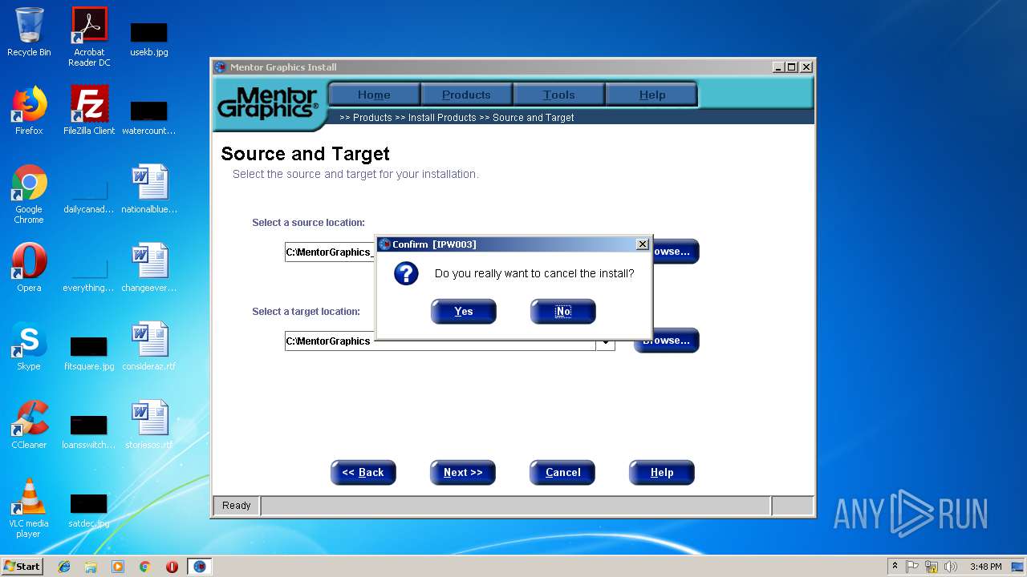Screen dimensions: 1027x577
Task: Open Action Center flag icon
Action: 912,567
